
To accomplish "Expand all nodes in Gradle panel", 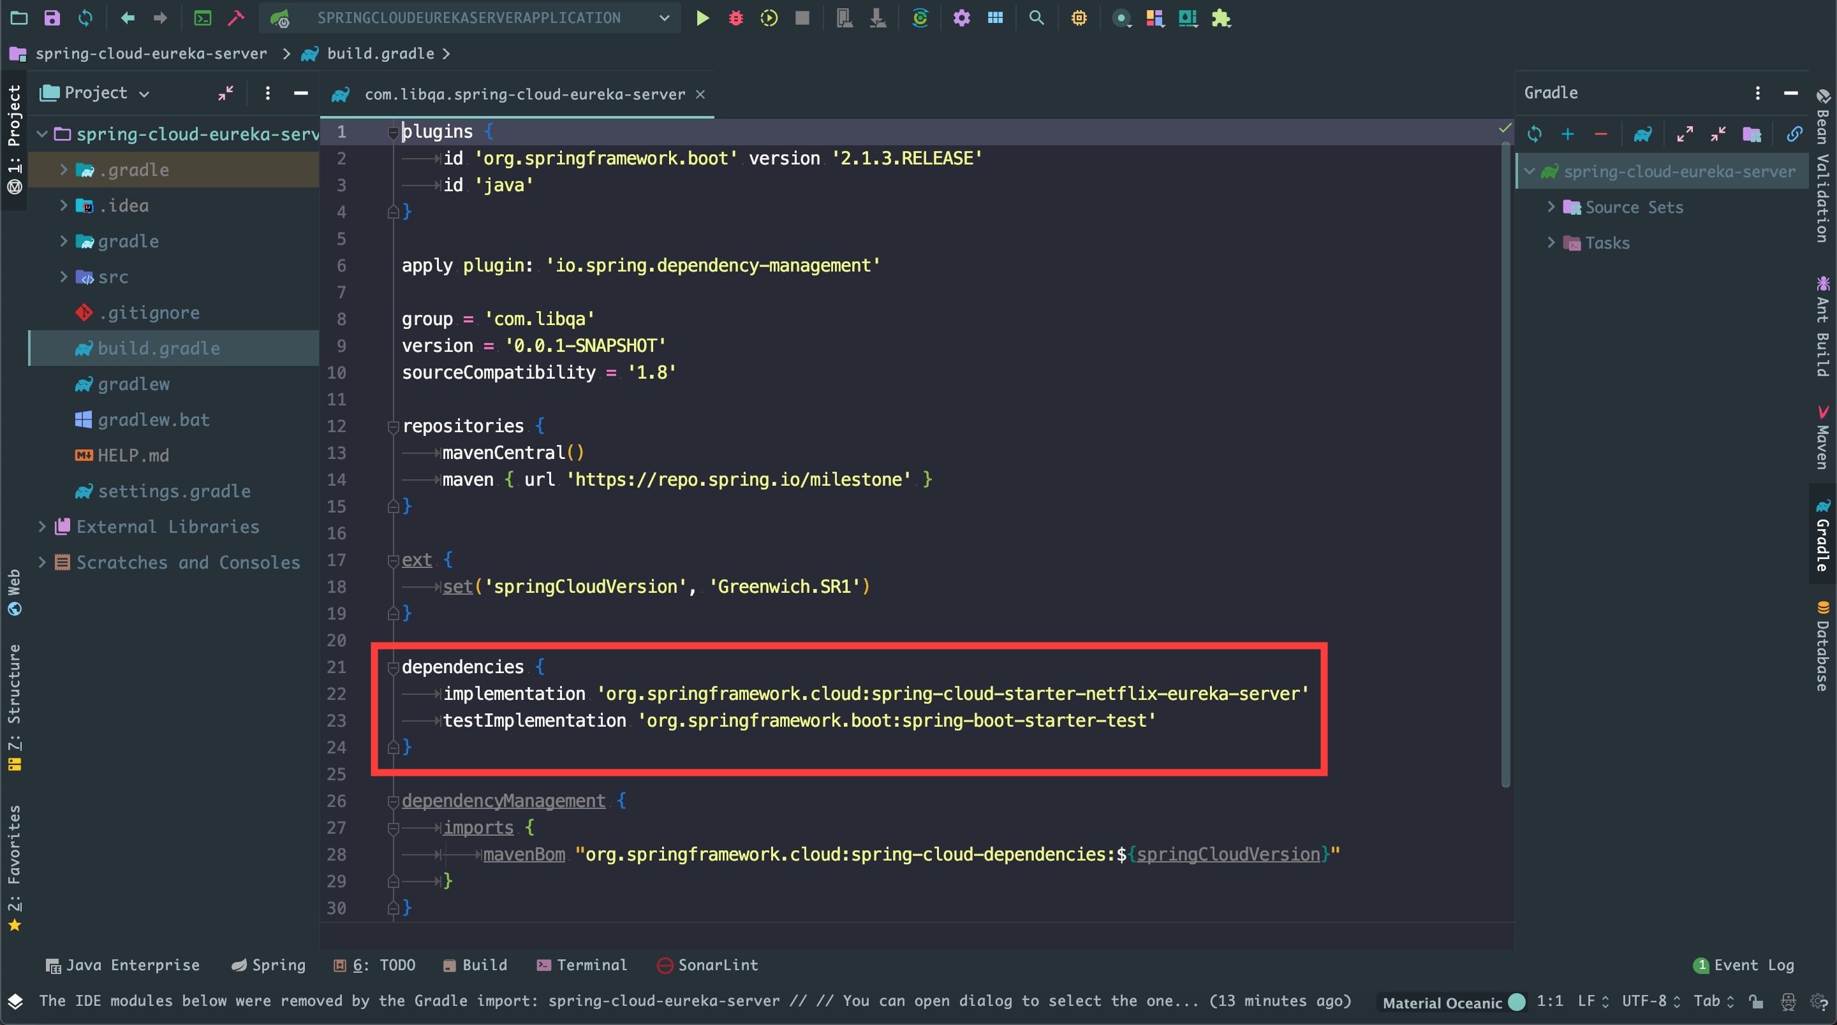I will (1685, 134).
